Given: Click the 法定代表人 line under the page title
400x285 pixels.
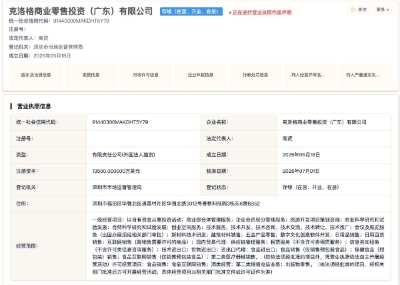Looking at the screenshot, I should click(29, 38).
